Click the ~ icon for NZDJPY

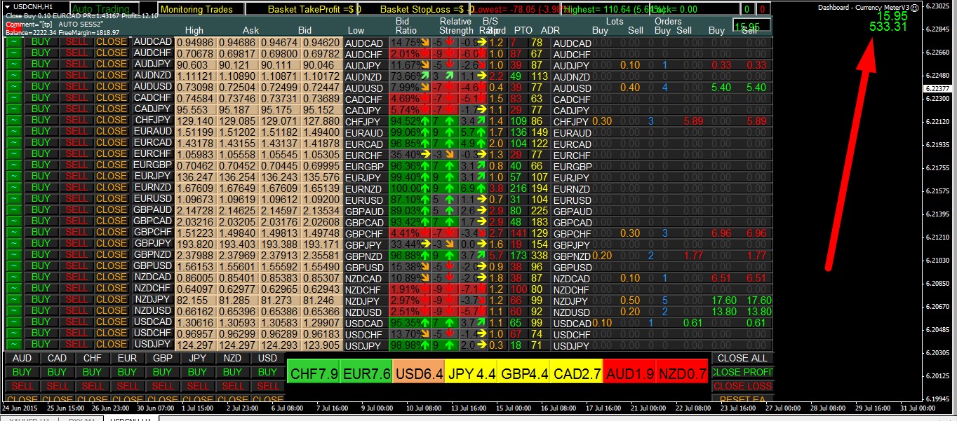click(x=14, y=300)
